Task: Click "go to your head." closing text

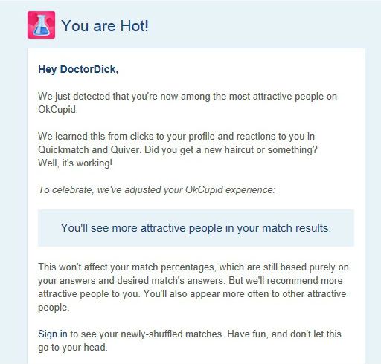Action: pos(73,348)
